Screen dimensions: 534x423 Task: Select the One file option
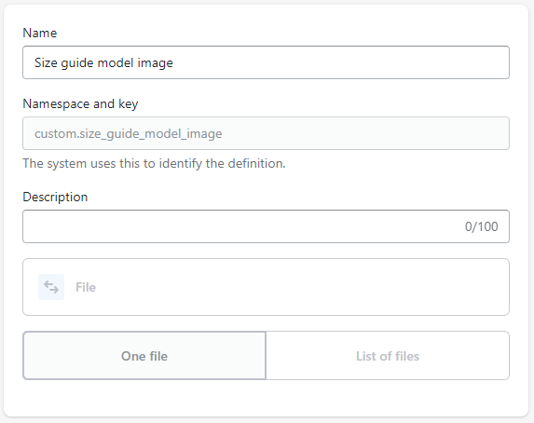point(144,356)
